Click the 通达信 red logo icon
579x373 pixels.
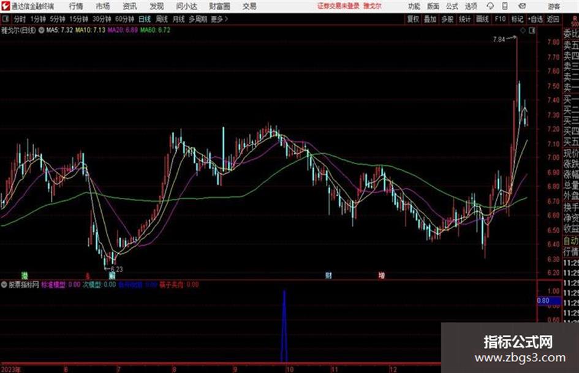click(5, 6)
